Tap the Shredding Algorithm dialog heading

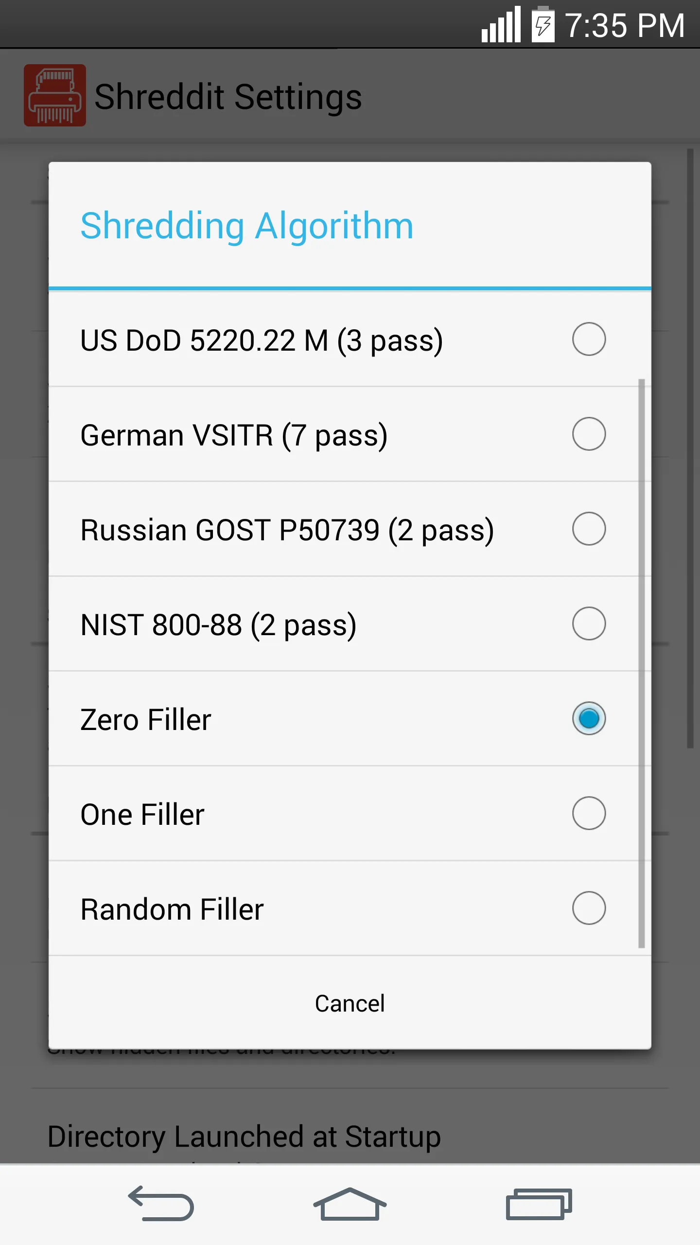pyautogui.click(x=246, y=225)
